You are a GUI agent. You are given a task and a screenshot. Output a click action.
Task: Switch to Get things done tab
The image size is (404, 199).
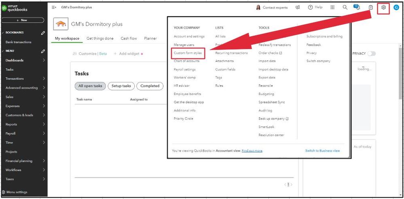tap(100, 39)
